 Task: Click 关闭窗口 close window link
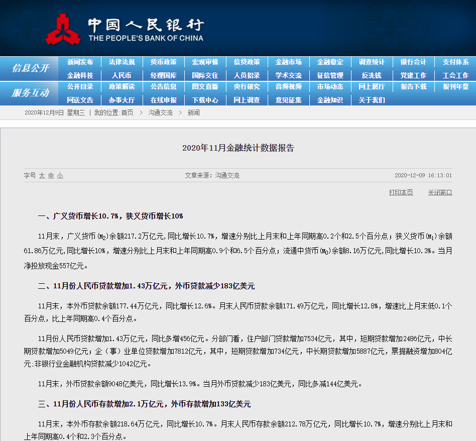(x=440, y=192)
